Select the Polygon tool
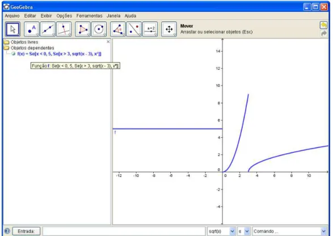 pos(83,29)
